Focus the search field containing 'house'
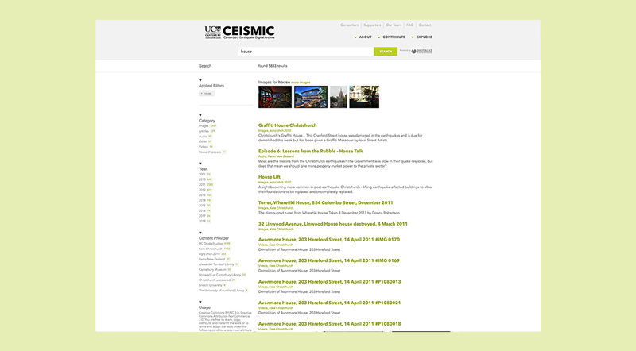Image resolution: width=636 pixels, height=351 pixels. tap(306, 52)
